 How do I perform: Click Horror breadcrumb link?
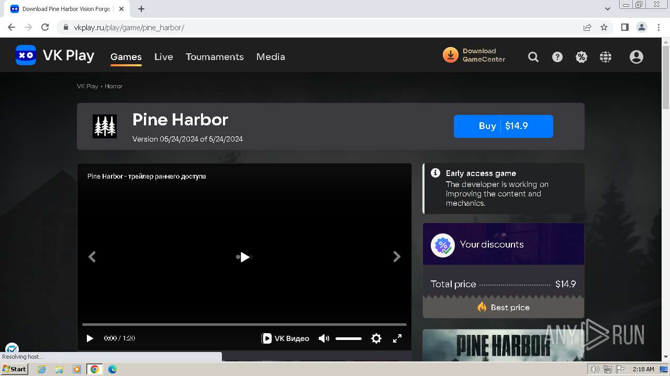tap(114, 86)
